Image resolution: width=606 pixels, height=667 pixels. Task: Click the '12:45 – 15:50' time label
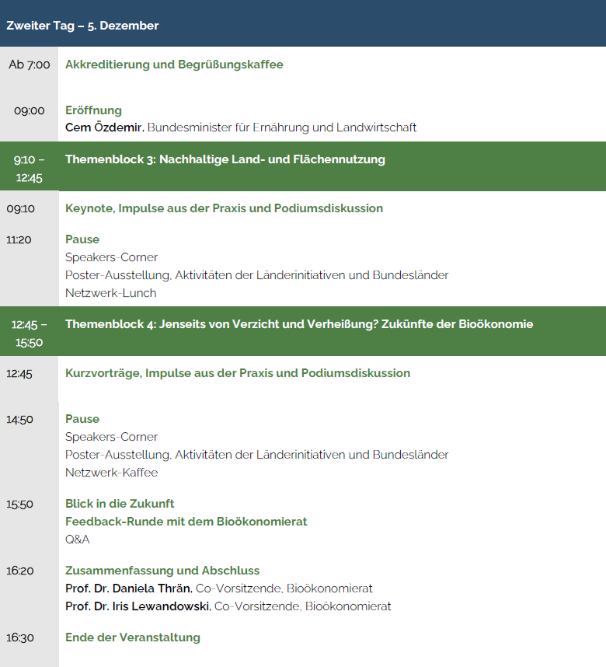30,333
